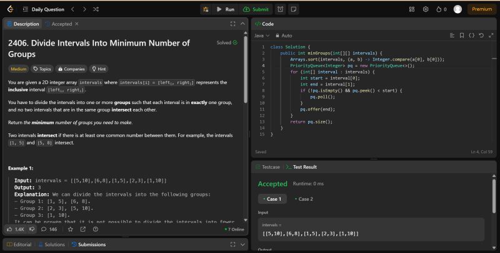Bookmark the code icon
This screenshot has height=253, width=500.
[462, 36]
